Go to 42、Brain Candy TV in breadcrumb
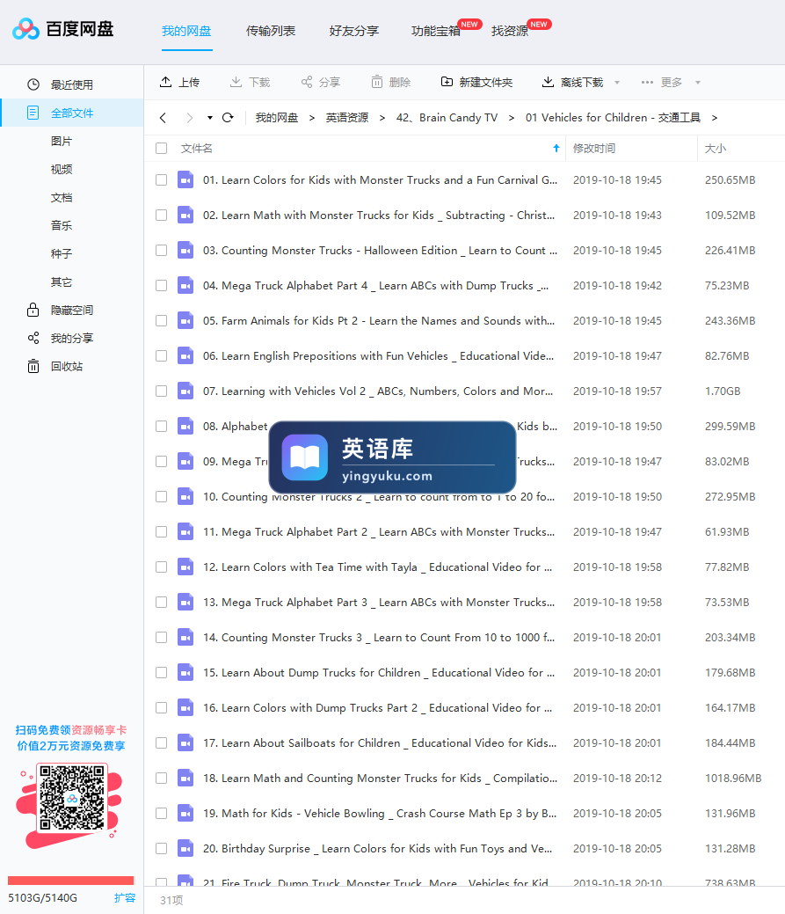This screenshot has width=785, height=914. pos(447,118)
